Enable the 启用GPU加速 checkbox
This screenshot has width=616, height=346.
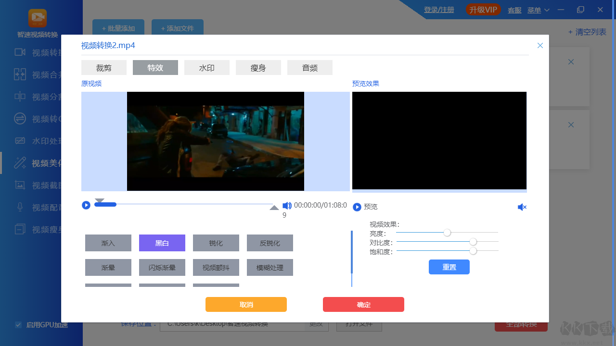pos(18,325)
